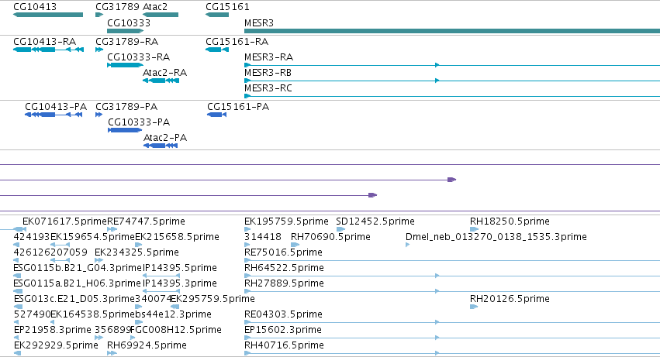Select the RH69924.5prime EST label
The height and width of the screenshot is (357, 660).
[147, 345]
